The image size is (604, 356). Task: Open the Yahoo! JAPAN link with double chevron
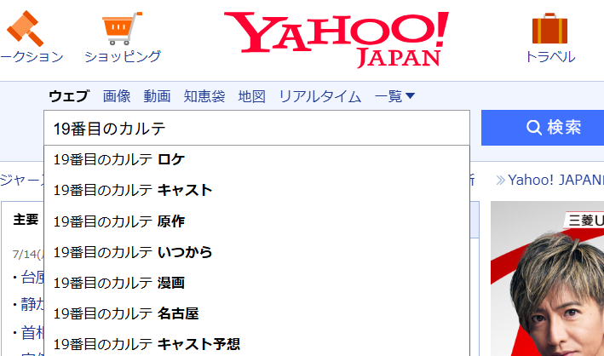[x=549, y=180]
